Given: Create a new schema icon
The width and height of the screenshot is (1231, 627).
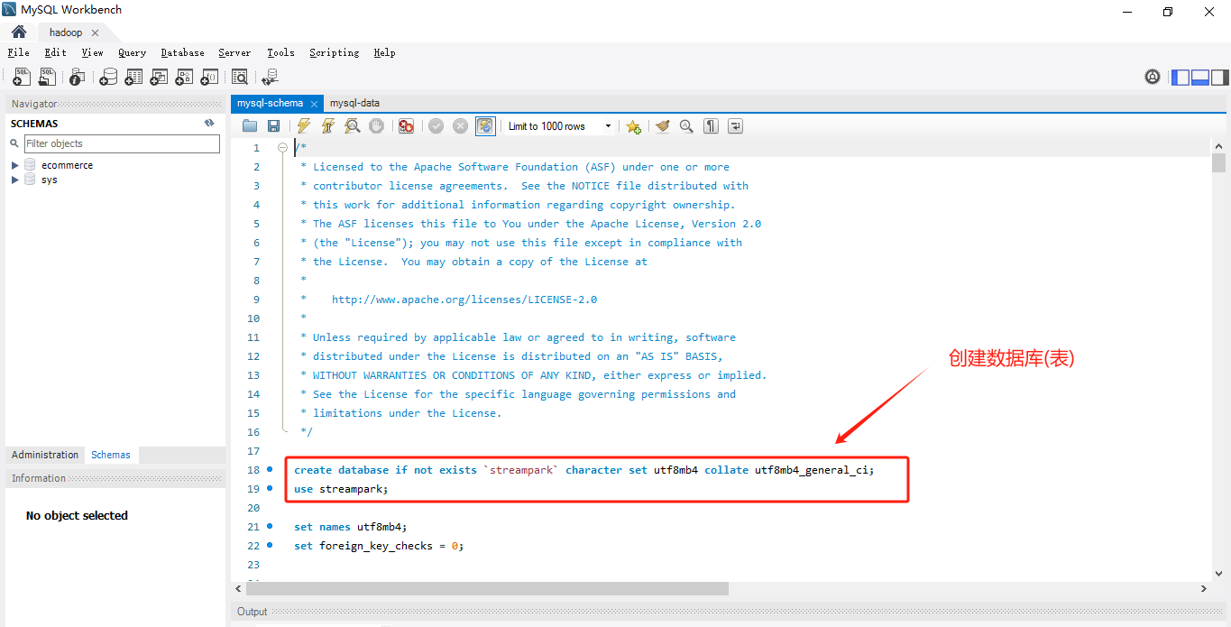Looking at the screenshot, I should click(108, 78).
